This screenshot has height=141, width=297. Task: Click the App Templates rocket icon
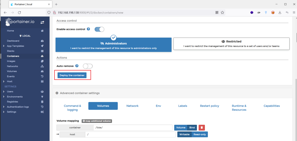pos(42,46)
